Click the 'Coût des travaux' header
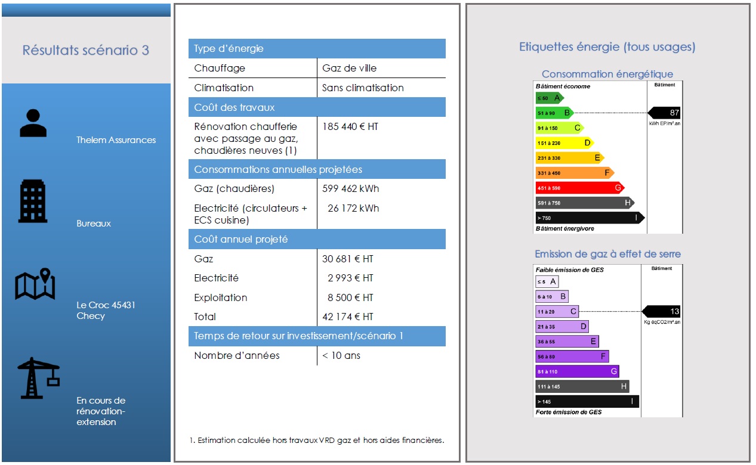Image resolution: width=756 pixels, height=465 pixels. pyautogui.click(x=317, y=107)
